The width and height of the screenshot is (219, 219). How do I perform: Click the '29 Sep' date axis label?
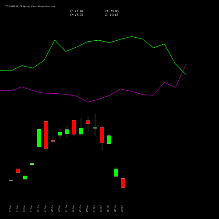pyautogui.click(x=87, y=208)
